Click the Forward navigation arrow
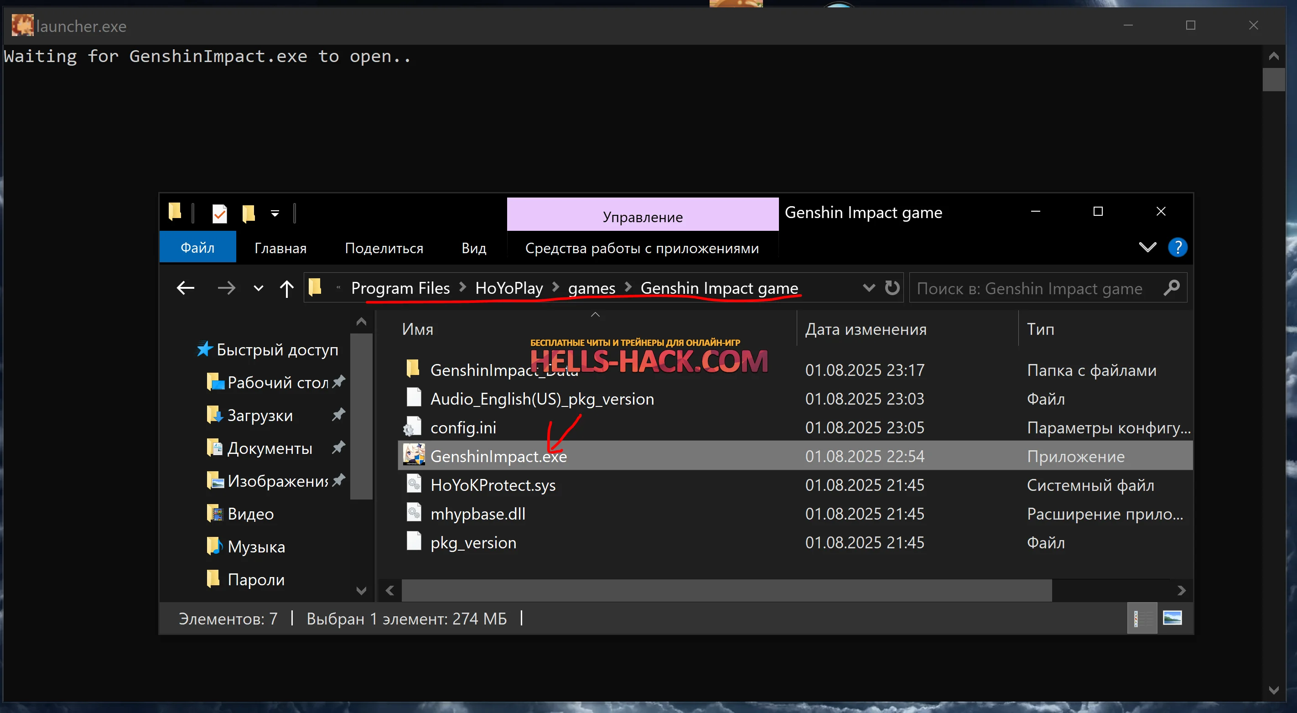The width and height of the screenshot is (1297, 713). pos(227,288)
